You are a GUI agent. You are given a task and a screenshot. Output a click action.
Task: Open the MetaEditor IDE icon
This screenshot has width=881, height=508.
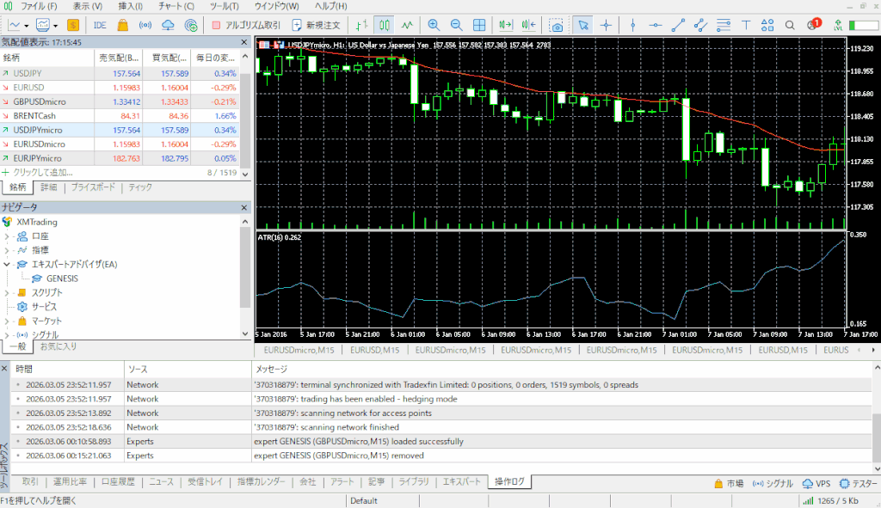[x=100, y=25]
